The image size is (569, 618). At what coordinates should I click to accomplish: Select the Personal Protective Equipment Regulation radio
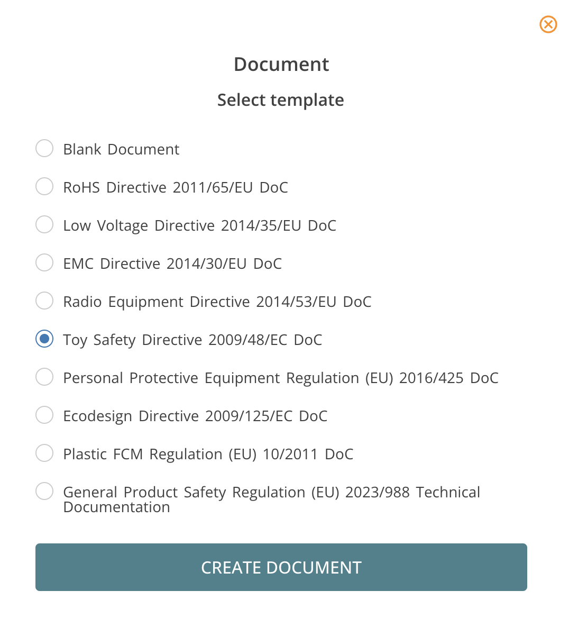44,377
